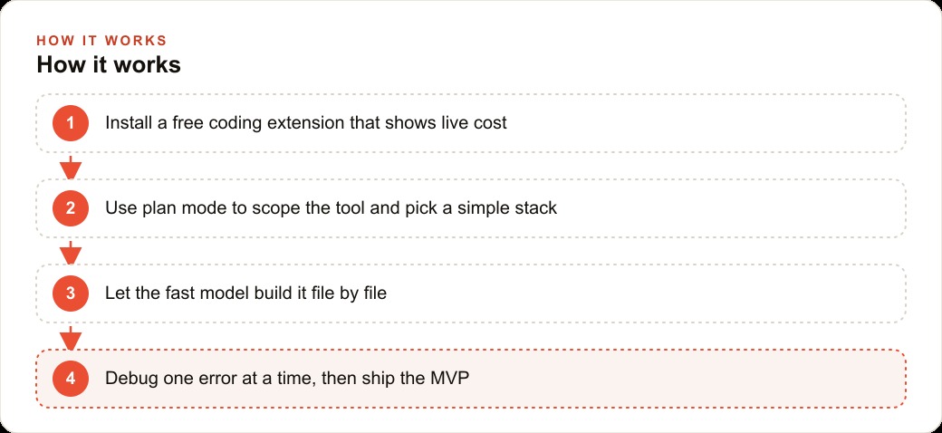Click the arrow pointing to step 4

pyautogui.click(x=71, y=338)
